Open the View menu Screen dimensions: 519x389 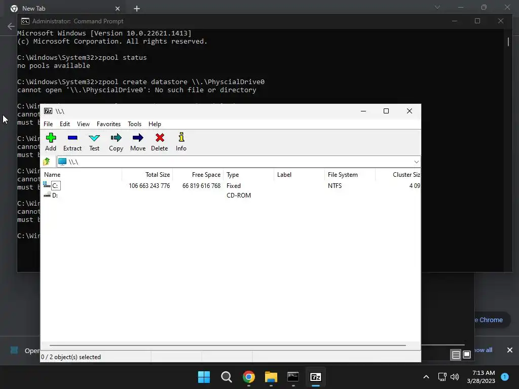(x=84, y=124)
